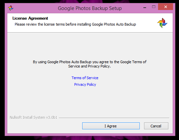Open the Terms of Service link

pos(85,78)
